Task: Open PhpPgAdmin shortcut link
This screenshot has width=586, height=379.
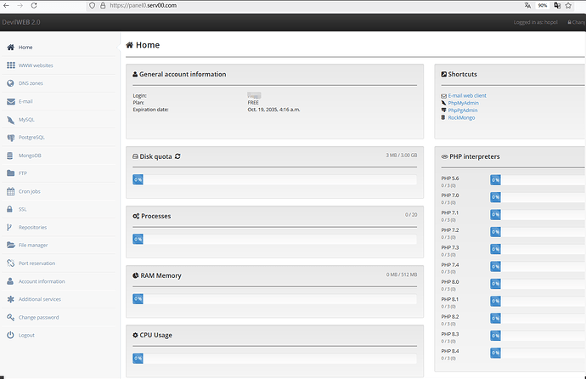Action: (463, 110)
